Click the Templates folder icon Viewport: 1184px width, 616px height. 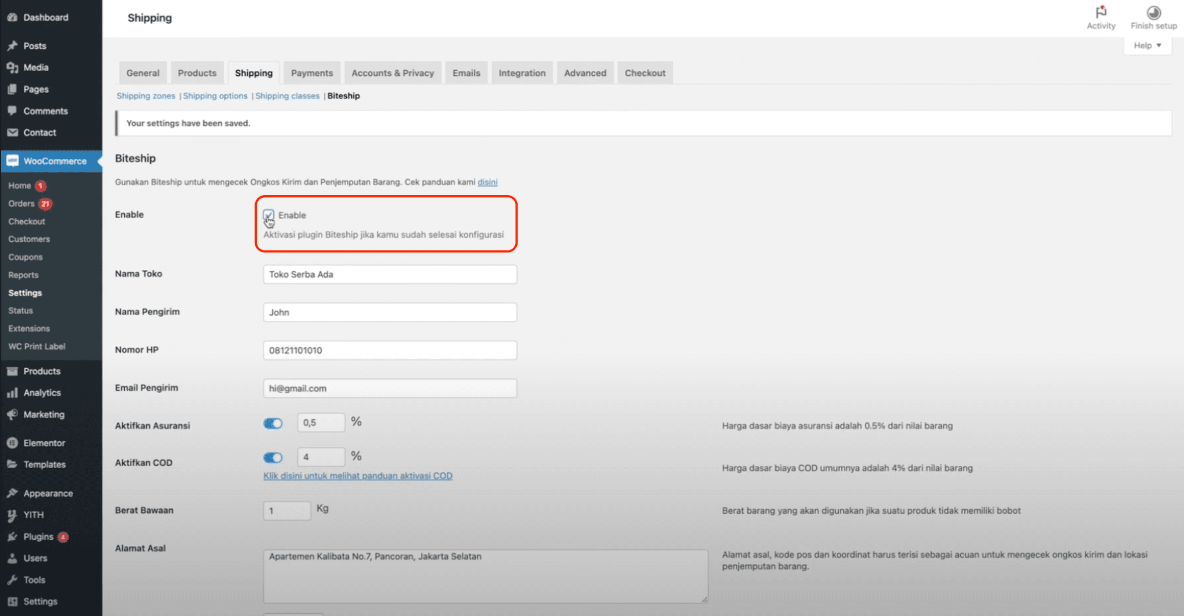coord(12,464)
